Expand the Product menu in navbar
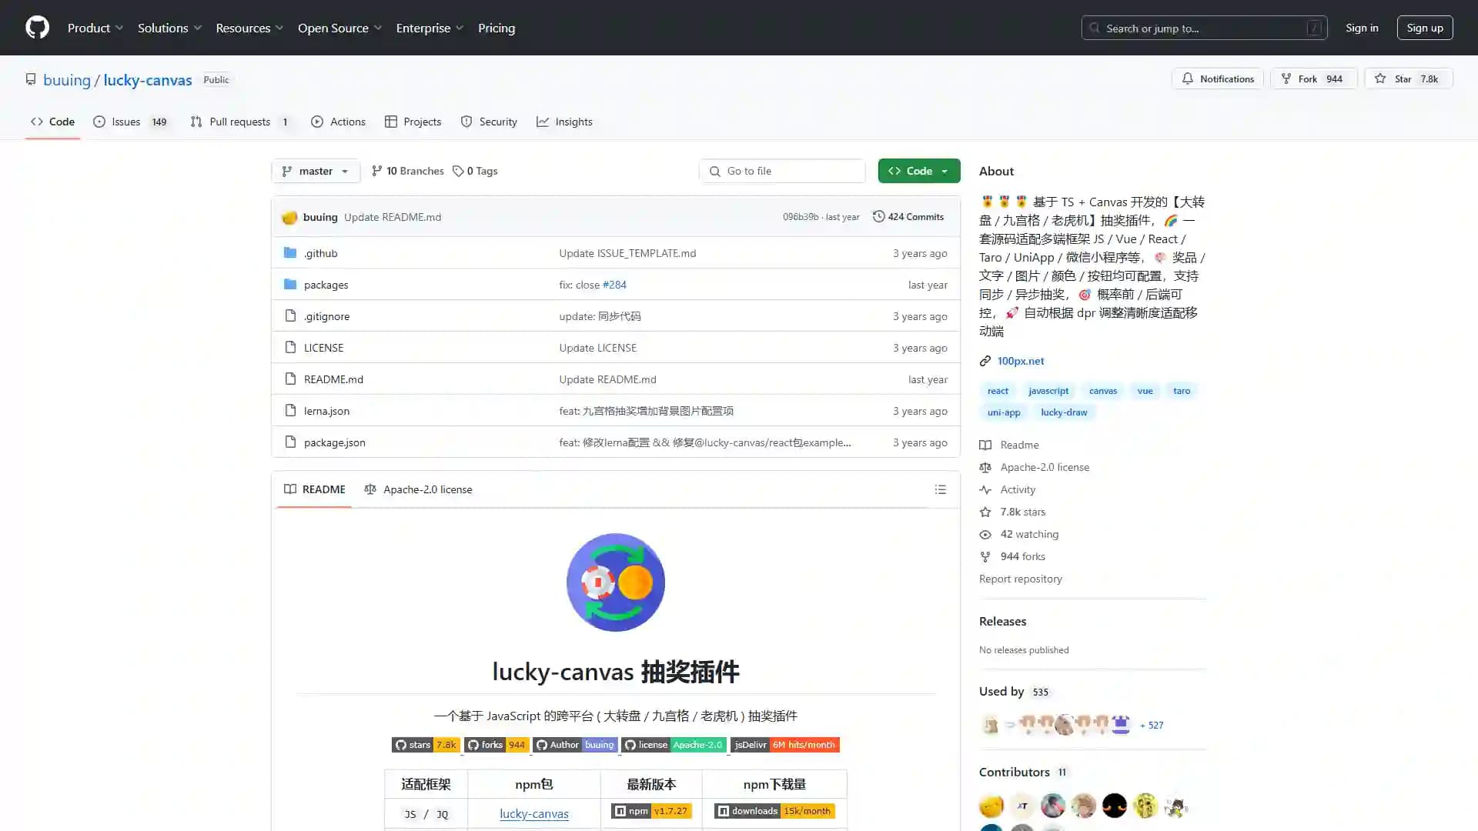The height and width of the screenshot is (831, 1478). (95, 28)
